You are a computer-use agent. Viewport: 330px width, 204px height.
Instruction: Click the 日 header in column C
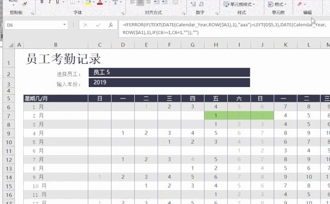[100, 98]
